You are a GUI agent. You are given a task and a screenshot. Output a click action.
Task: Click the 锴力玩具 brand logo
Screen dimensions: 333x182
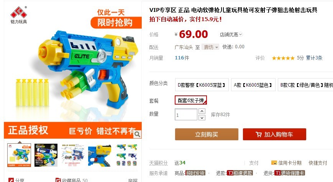point(19,15)
